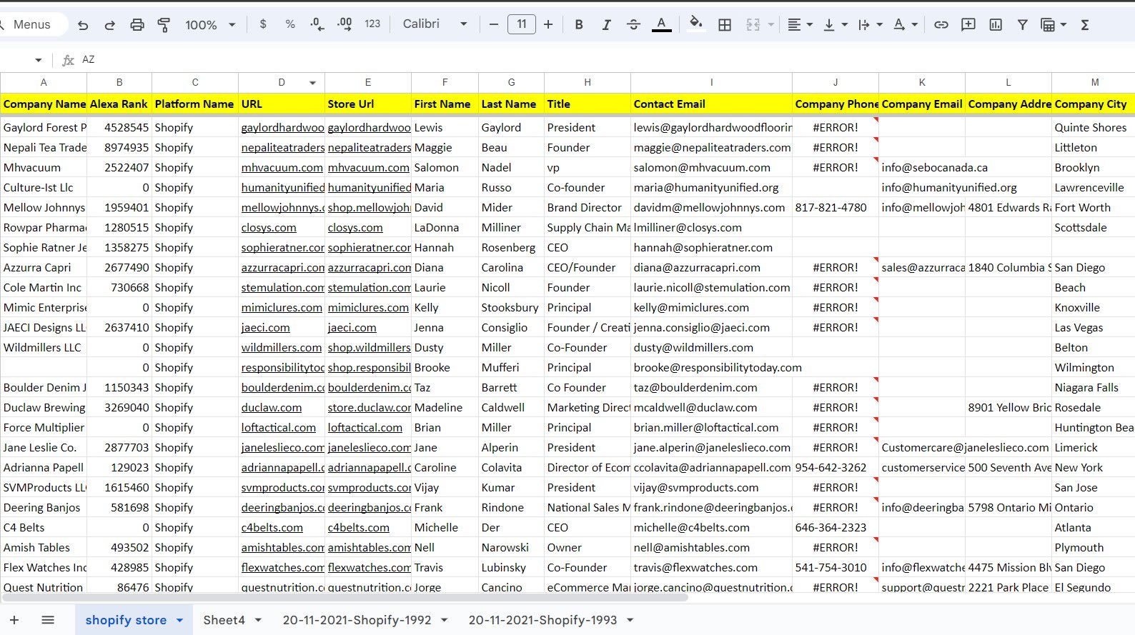The width and height of the screenshot is (1135, 635).
Task: Open the zoom 100% dropdown
Action: [x=210, y=24]
